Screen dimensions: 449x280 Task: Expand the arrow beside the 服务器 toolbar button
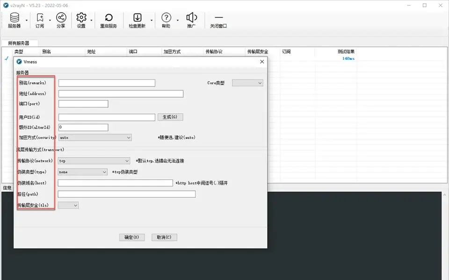[27, 20]
